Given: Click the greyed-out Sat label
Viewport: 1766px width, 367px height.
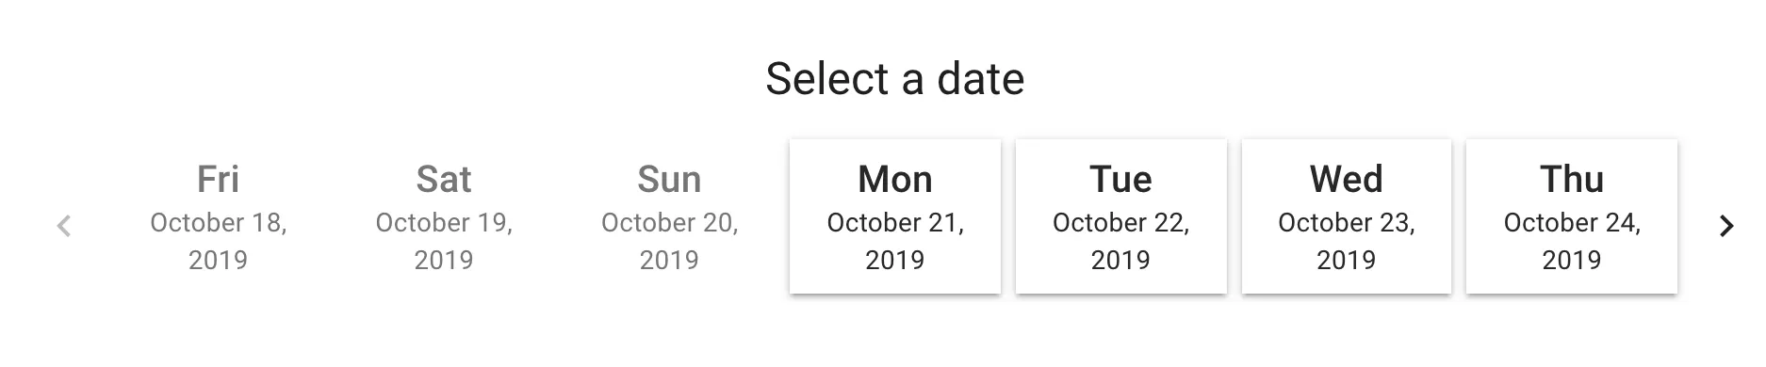Looking at the screenshot, I should [x=444, y=179].
